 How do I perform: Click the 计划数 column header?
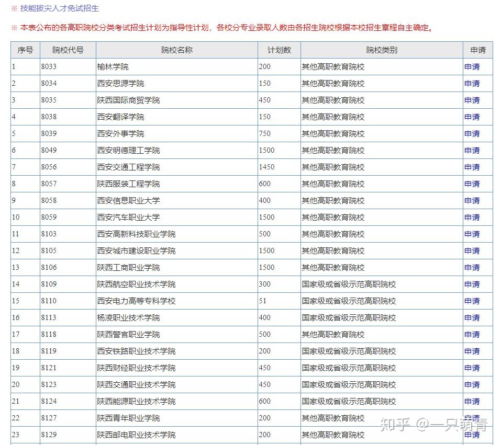point(279,50)
